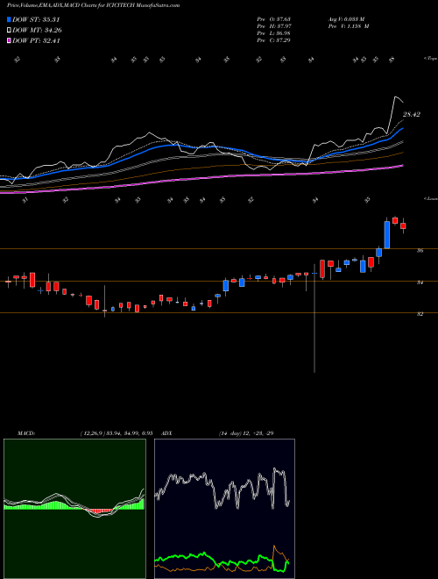Image resolution: width=438 pixels, height=579 pixels.
Task: Click the white DOW MT legend swatch
Action: (x=9, y=31)
